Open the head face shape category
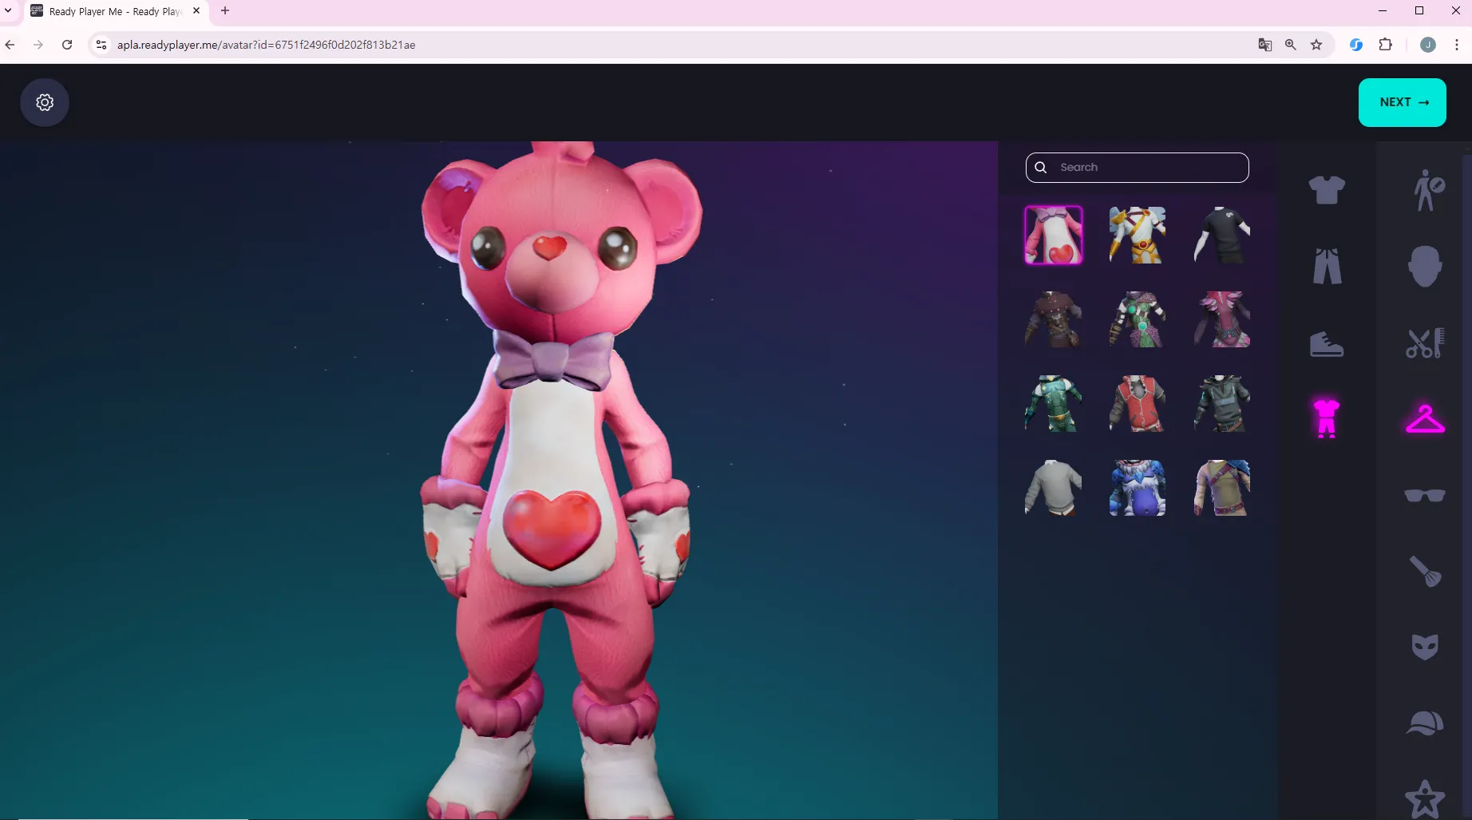Viewport: 1472px width, 820px height. click(1425, 266)
